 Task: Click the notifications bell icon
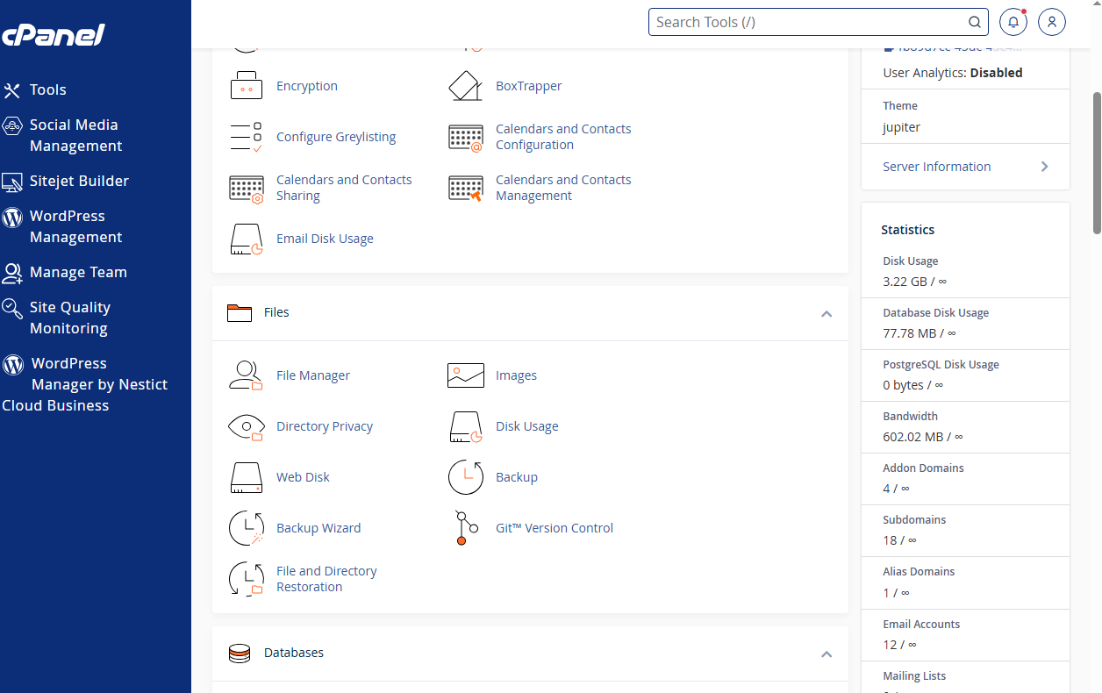click(x=1013, y=22)
